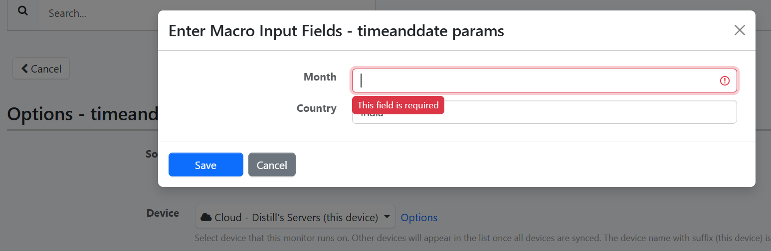Open the Device selection dropdown
The width and height of the screenshot is (771, 251).
coord(295,217)
